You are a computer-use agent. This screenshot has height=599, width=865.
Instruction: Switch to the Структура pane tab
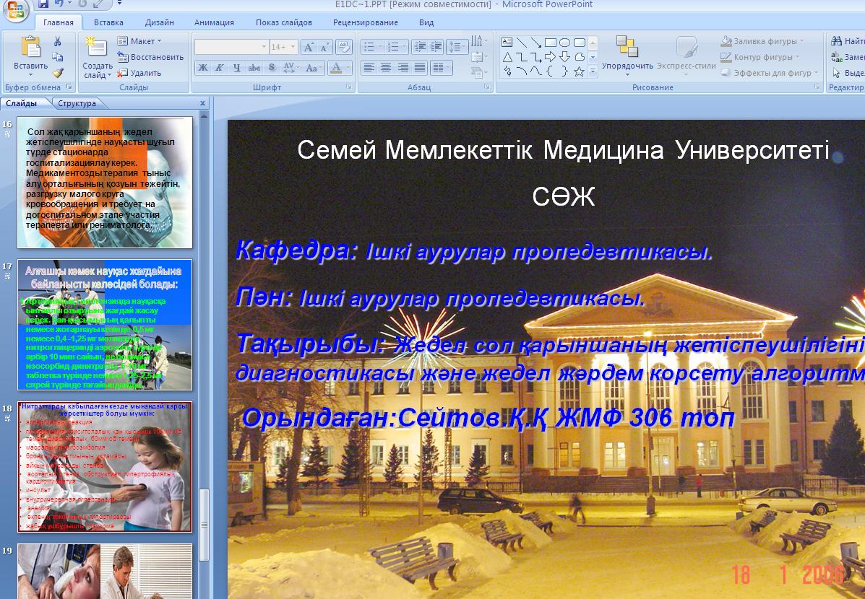77,103
